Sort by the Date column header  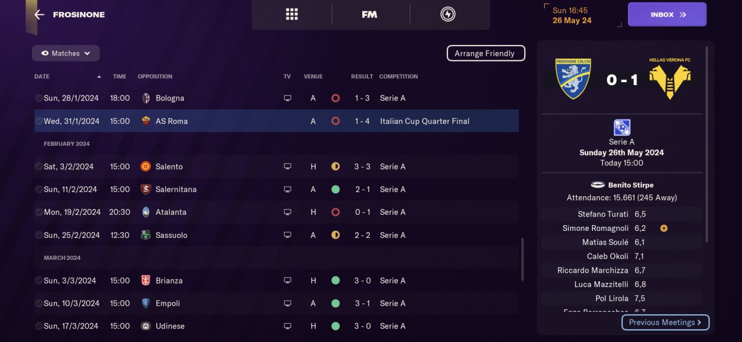pos(42,76)
